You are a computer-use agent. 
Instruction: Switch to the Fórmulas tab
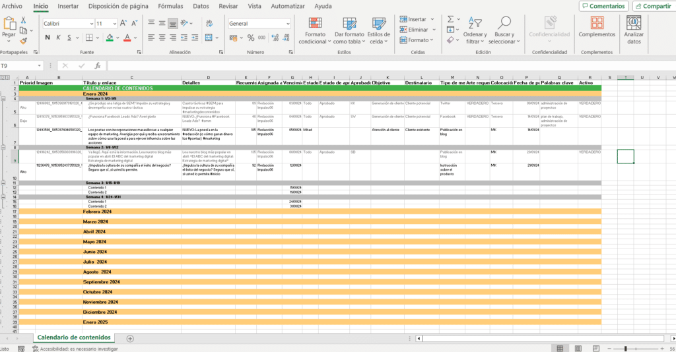click(x=170, y=6)
